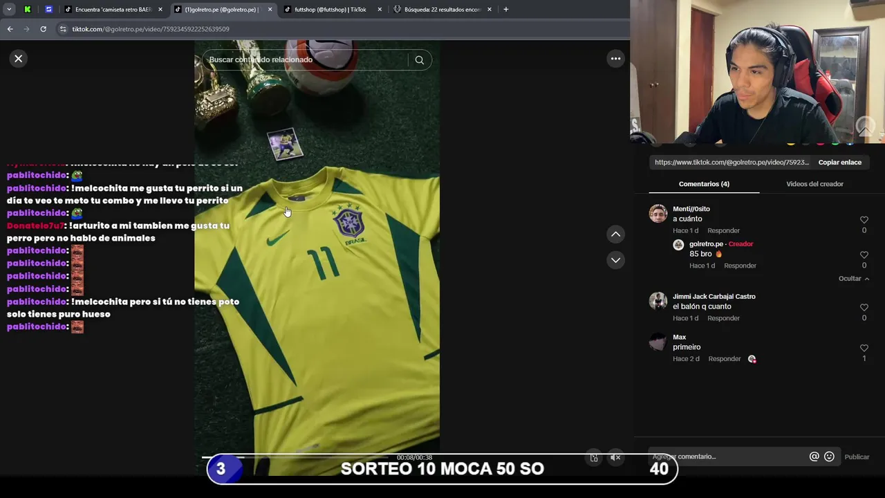The height and width of the screenshot is (498, 885).
Task: Click the browser forward arrow
Action: pyautogui.click(x=26, y=29)
